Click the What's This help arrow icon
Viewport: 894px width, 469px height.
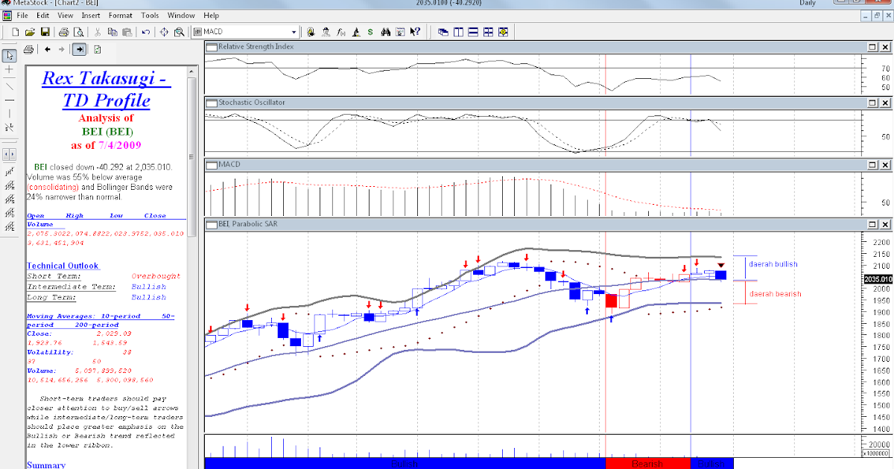pyautogui.click(x=415, y=32)
